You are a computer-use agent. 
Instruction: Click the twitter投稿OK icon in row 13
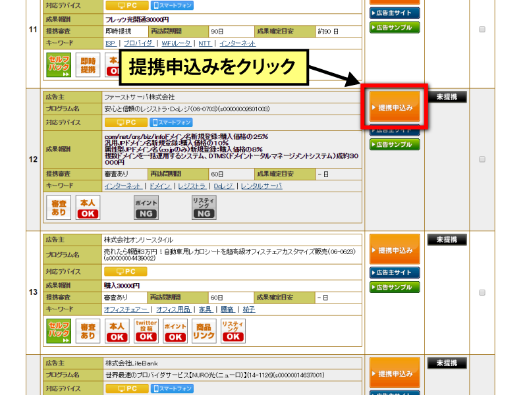pyautogui.click(x=146, y=331)
